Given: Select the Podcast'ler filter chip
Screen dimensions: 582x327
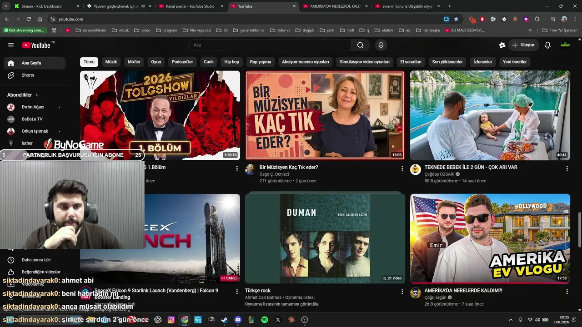Looking at the screenshot, I should (182, 62).
